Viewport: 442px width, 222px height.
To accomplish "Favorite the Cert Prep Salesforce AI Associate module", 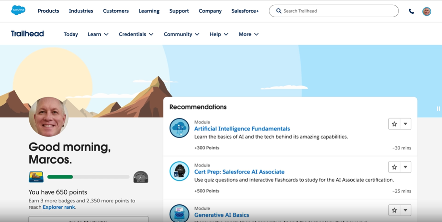I will pos(394,167).
